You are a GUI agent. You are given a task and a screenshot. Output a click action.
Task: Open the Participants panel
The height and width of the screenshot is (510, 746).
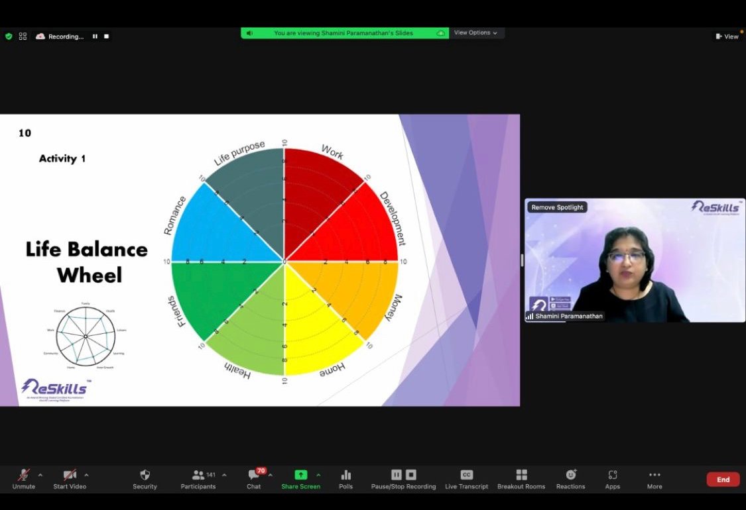(x=198, y=475)
